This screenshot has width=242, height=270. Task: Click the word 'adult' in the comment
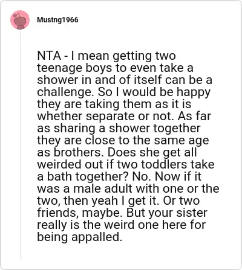(x=118, y=188)
